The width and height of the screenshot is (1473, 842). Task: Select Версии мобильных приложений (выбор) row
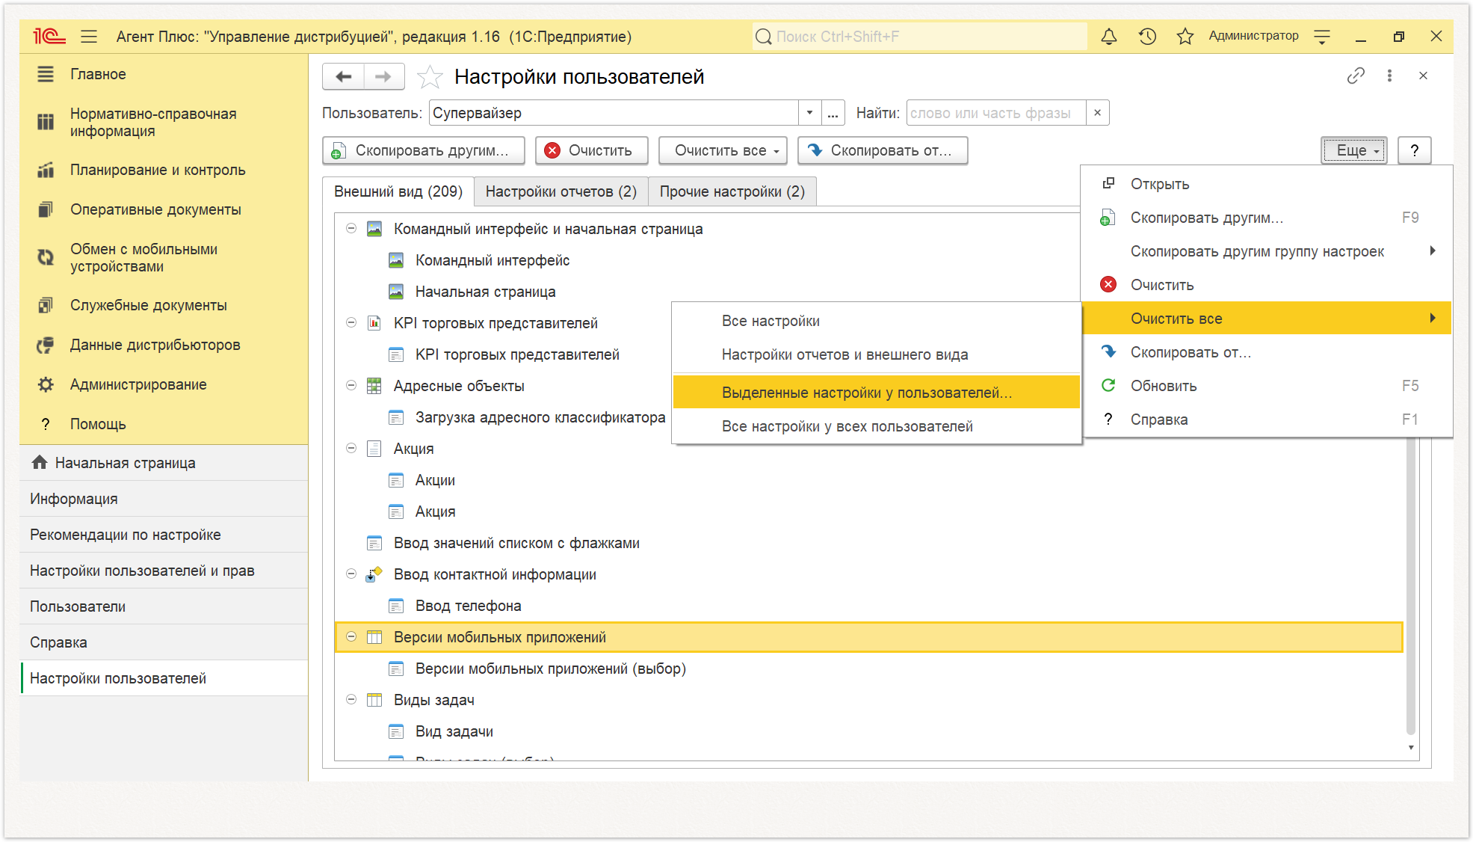click(868, 669)
